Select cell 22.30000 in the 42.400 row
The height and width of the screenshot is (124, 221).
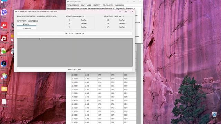coord(78,86)
